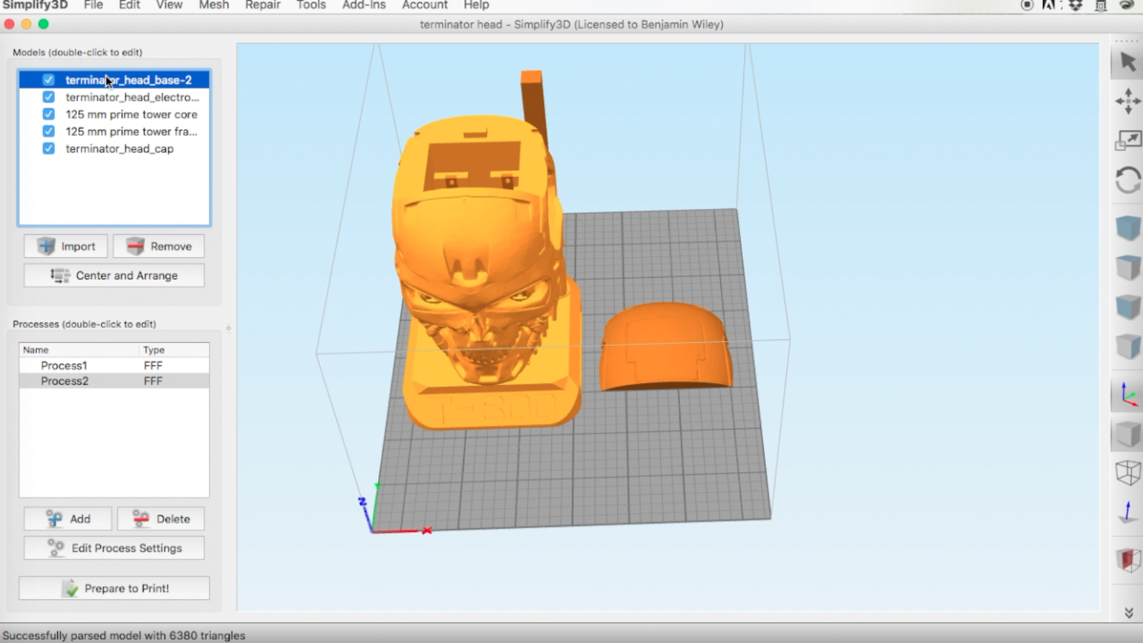Toggle solid model rendering
This screenshot has height=643, width=1143.
[x=1127, y=434]
